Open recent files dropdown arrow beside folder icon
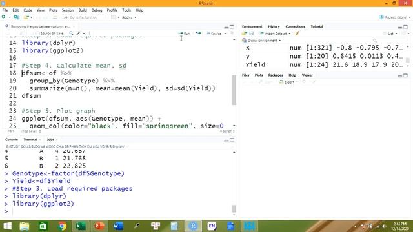The height and width of the screenshot is (232, 413). [32, 17]
